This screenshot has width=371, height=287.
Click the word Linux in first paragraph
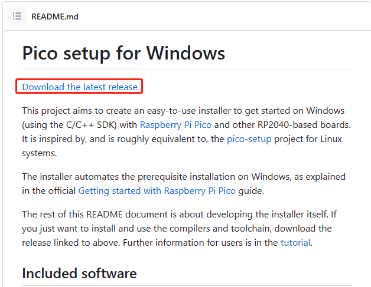tap(331, 138)
